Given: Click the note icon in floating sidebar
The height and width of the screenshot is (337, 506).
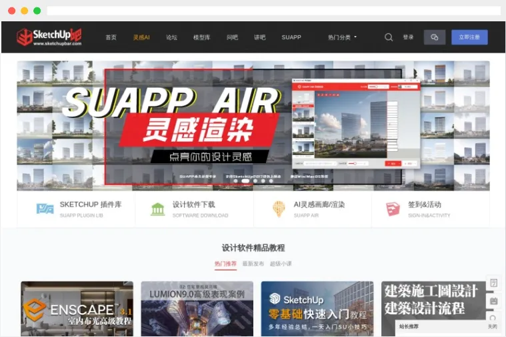Looking at the screenshot, I should [493, 283].
